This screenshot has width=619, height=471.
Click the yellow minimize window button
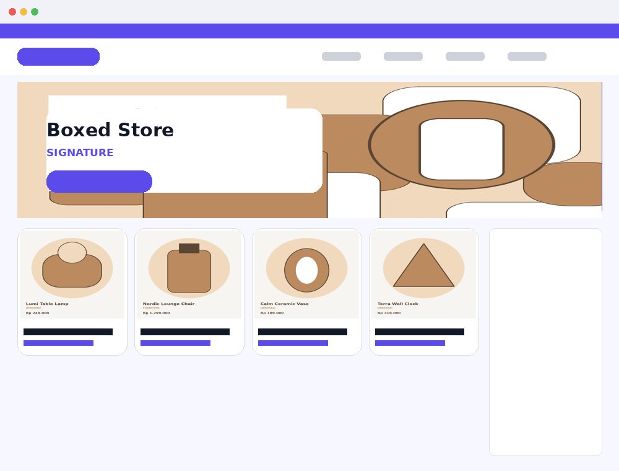pyautogui.click(x=24, y=12)
